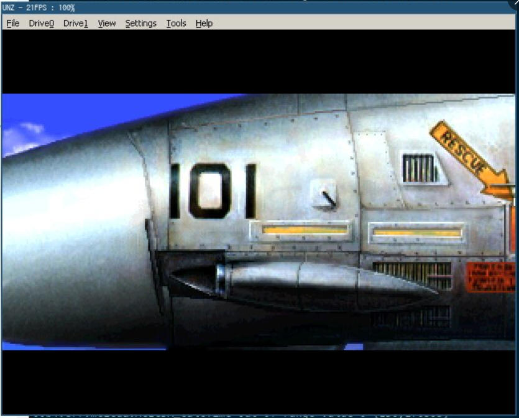Open the Help menu
The image size is (519, 418).
point(204,24)
